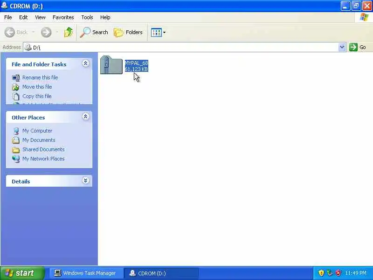Click the My Computer icon
Viewport: 373px width, 280px height.
pyautogui.click(x=16, y=131)
